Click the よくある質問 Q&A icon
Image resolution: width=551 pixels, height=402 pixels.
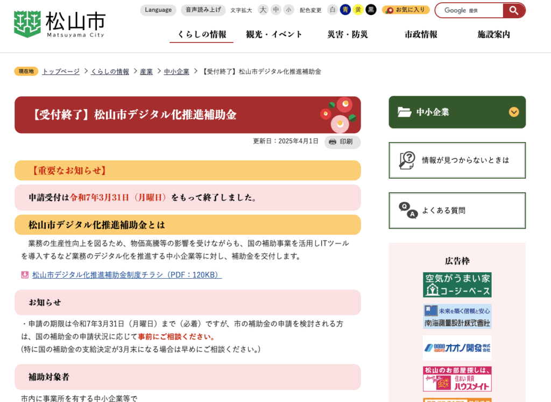408,210
